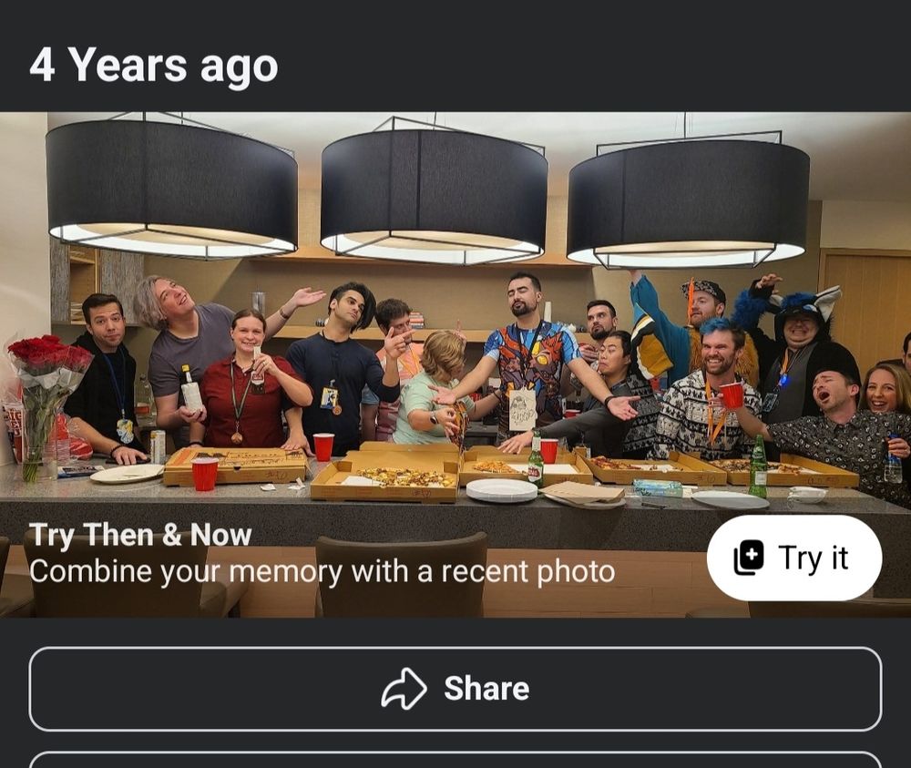Click the green bottle on the right side
911x768 pixels.
click(758, 466)
